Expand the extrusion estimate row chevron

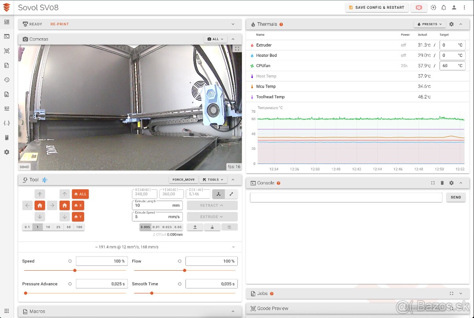click(233, 247)
